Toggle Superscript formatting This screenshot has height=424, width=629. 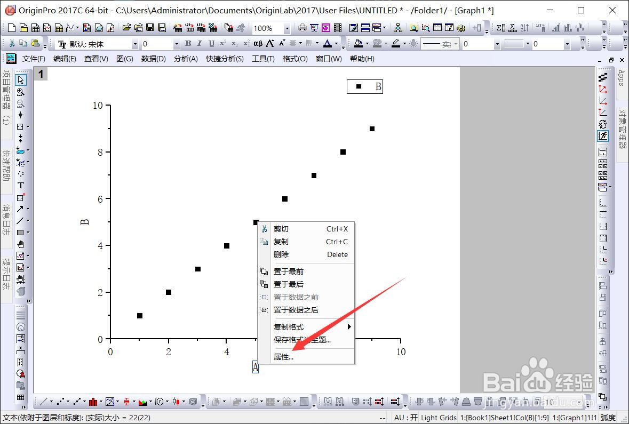(x=223, y=43)
